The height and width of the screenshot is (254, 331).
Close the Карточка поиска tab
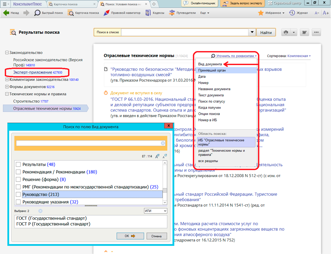click(x=94, y=4)
